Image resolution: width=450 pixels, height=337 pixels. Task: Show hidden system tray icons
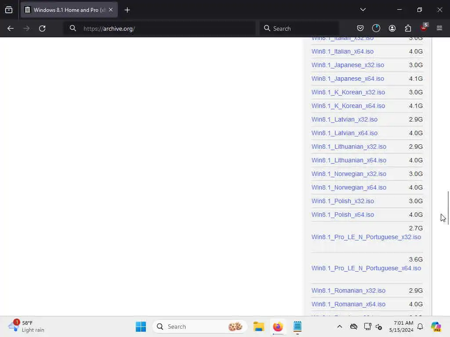pyautogui.click(x=340, y=326)
